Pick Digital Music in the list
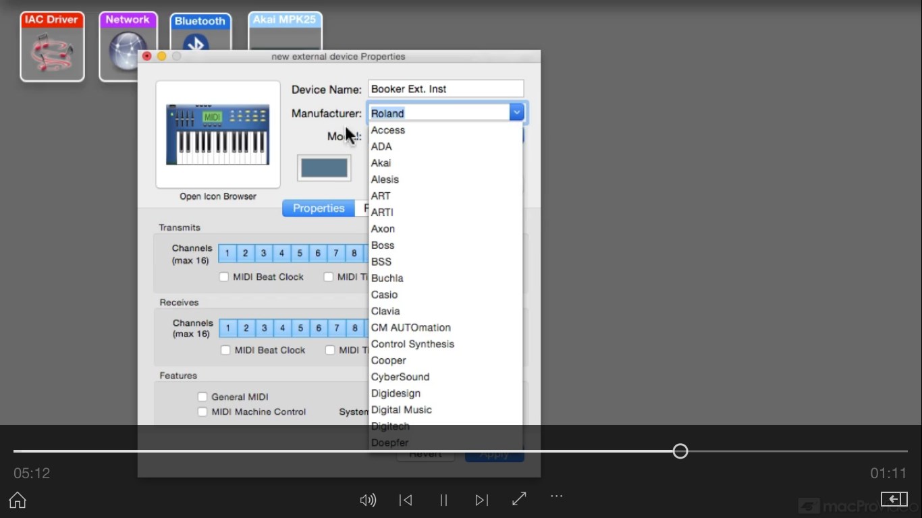 445,409
